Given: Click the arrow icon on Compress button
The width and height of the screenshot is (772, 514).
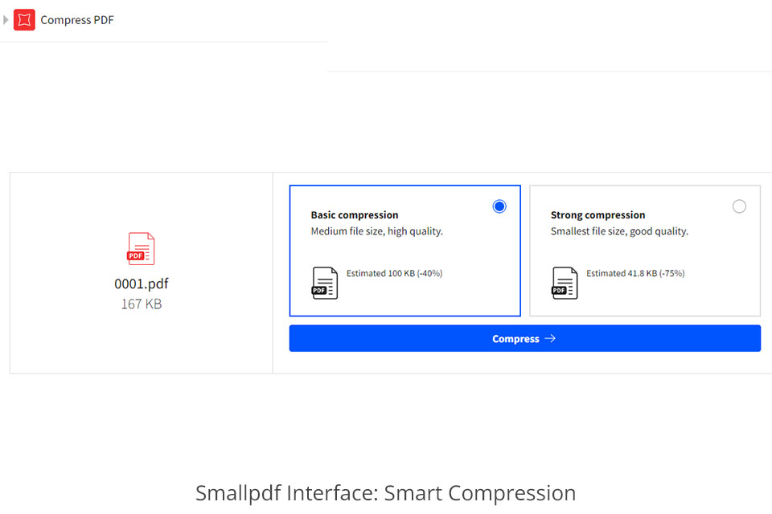Looking at the screenshot, I should point(550,338).
